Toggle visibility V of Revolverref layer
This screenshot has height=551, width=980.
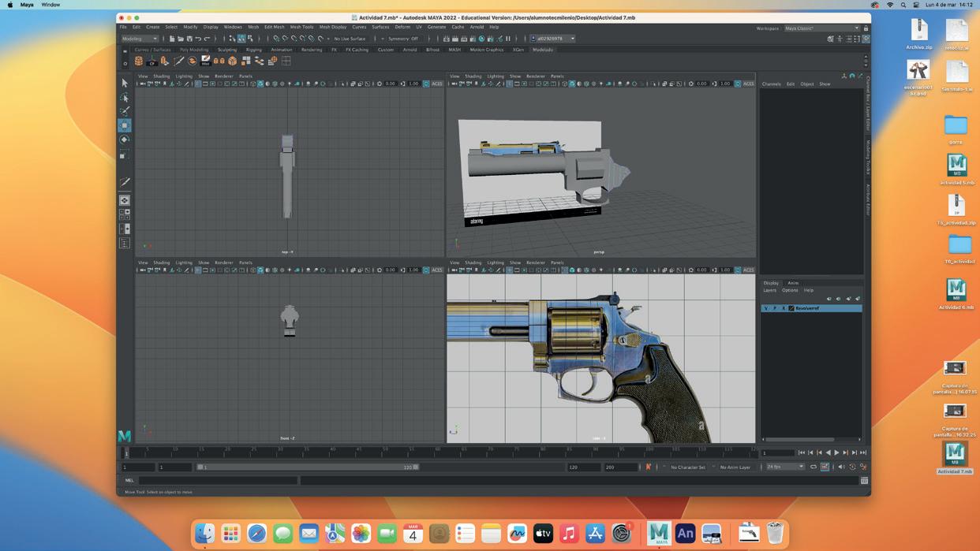[x=766, y=308]
